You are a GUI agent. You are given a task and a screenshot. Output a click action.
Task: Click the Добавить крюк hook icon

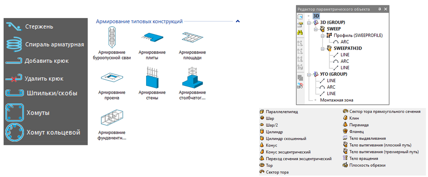click(x=14, y=61)
